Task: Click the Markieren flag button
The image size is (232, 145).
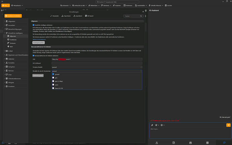Action: click(x=105, y=5)
